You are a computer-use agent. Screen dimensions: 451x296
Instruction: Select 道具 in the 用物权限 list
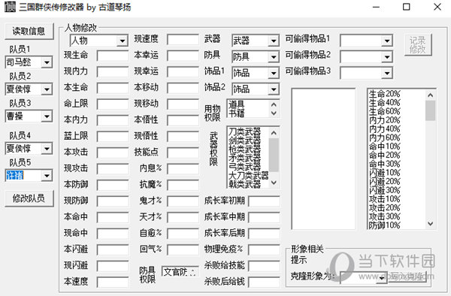pyautogui.click(x=237, y=104)
